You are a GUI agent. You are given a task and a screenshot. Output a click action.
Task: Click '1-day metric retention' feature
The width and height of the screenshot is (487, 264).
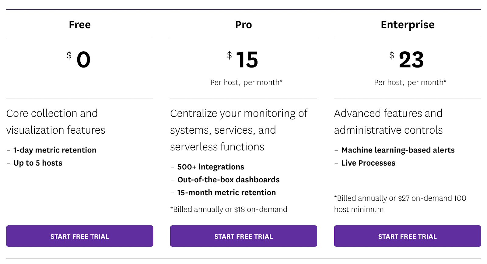55,150
